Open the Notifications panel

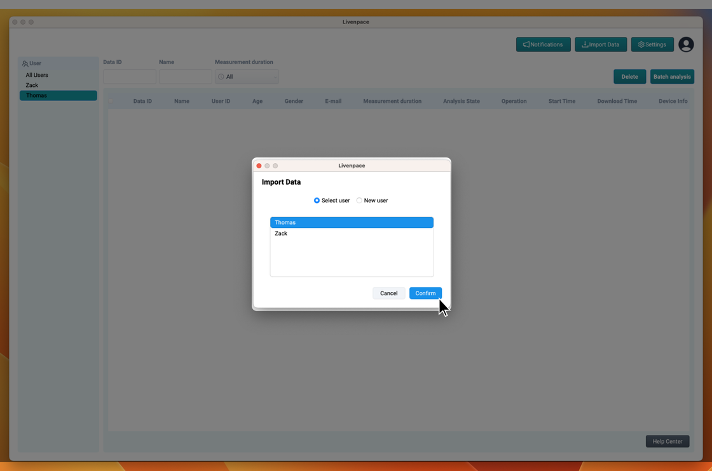point(543,44)
